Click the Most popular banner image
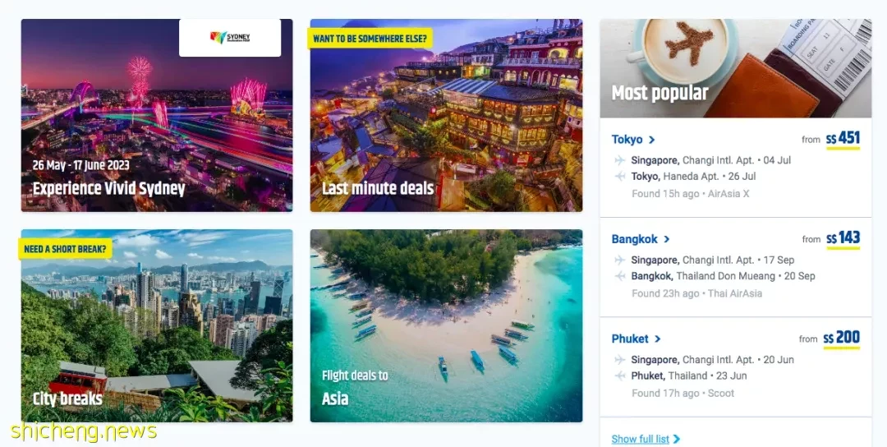887x447 pixels. [735, 68]
